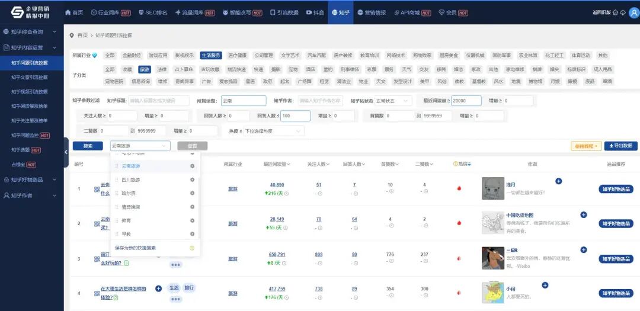This screenshot has height=311, width=640.
Task: Sort by 最近阅读量 column header
Action: coord(277,164)
